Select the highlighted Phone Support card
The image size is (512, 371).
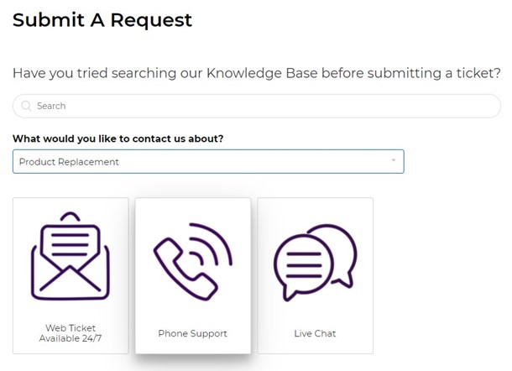click(193, 275)
